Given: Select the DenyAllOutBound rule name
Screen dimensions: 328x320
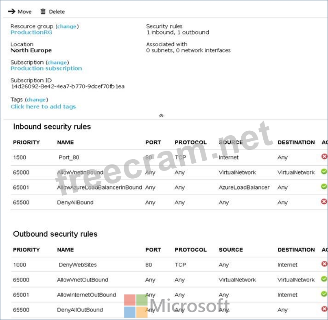Looking at the screenshot, I should click(x=80, y=310).
